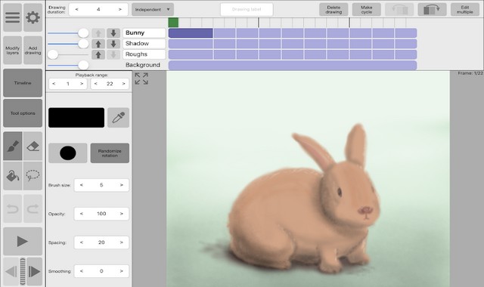Increase playback range end

pyautogui.click(x=123, y=84)
